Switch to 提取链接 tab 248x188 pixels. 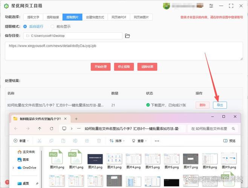point(53,17)
